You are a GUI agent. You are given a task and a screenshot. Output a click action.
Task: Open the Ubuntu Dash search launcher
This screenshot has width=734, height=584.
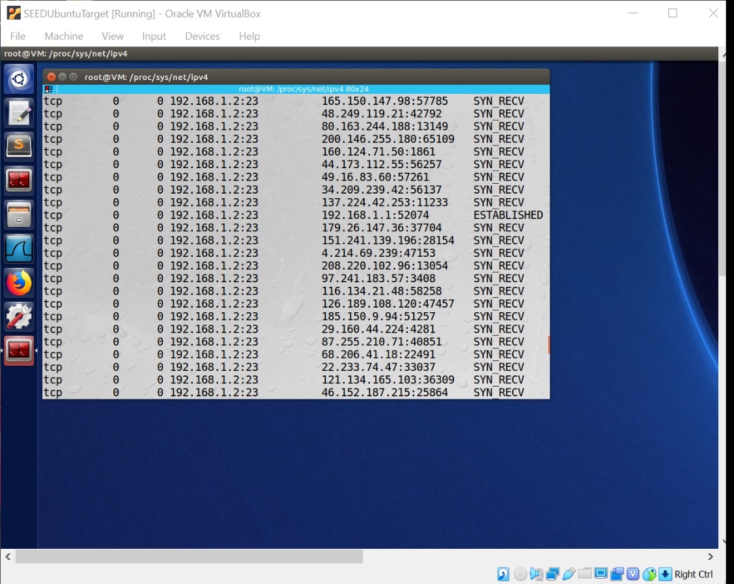point(19,79)
